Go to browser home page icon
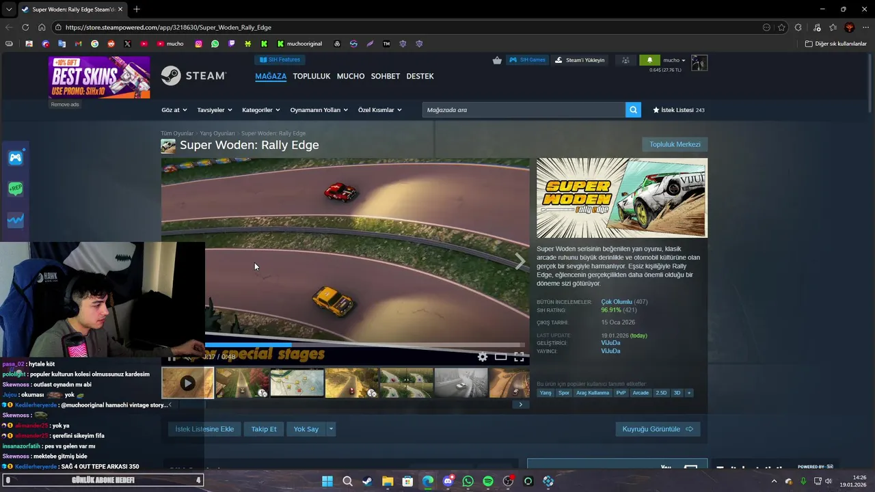875x492 pixels. 42,27
